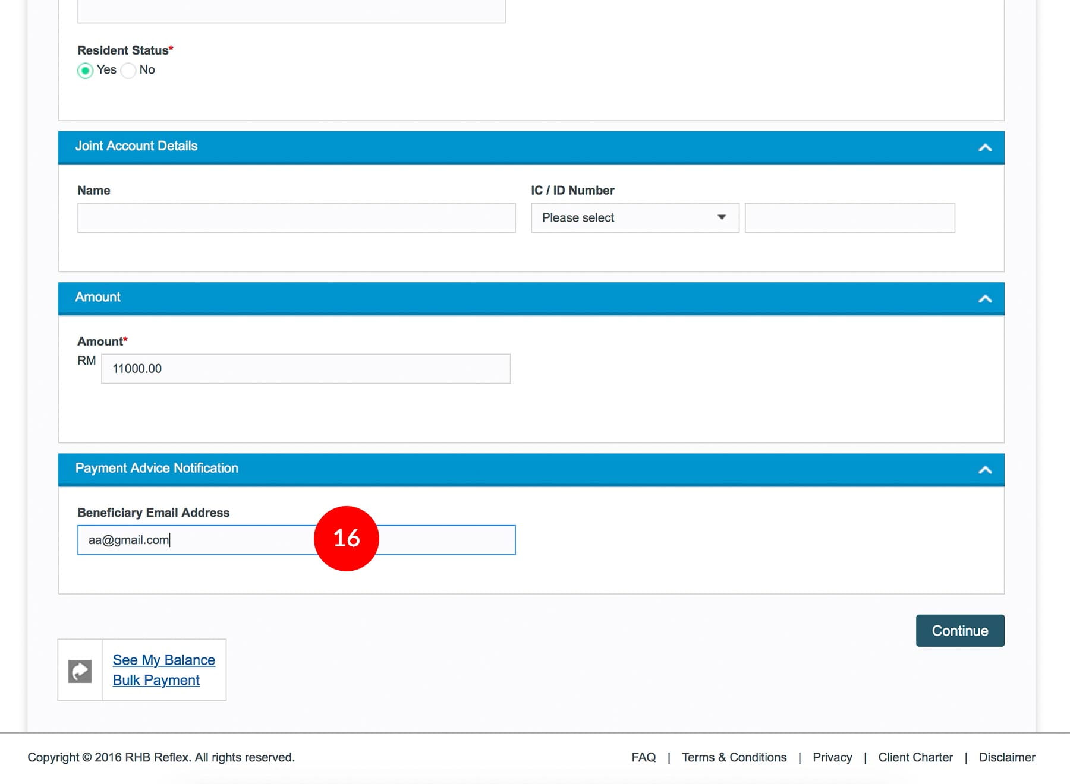Select No for Resident Status

coord(128,71)
